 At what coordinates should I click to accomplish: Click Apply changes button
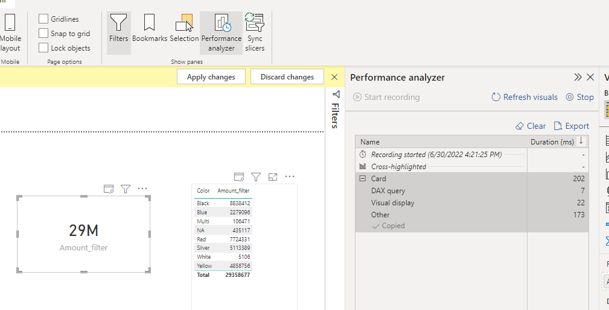211,76
